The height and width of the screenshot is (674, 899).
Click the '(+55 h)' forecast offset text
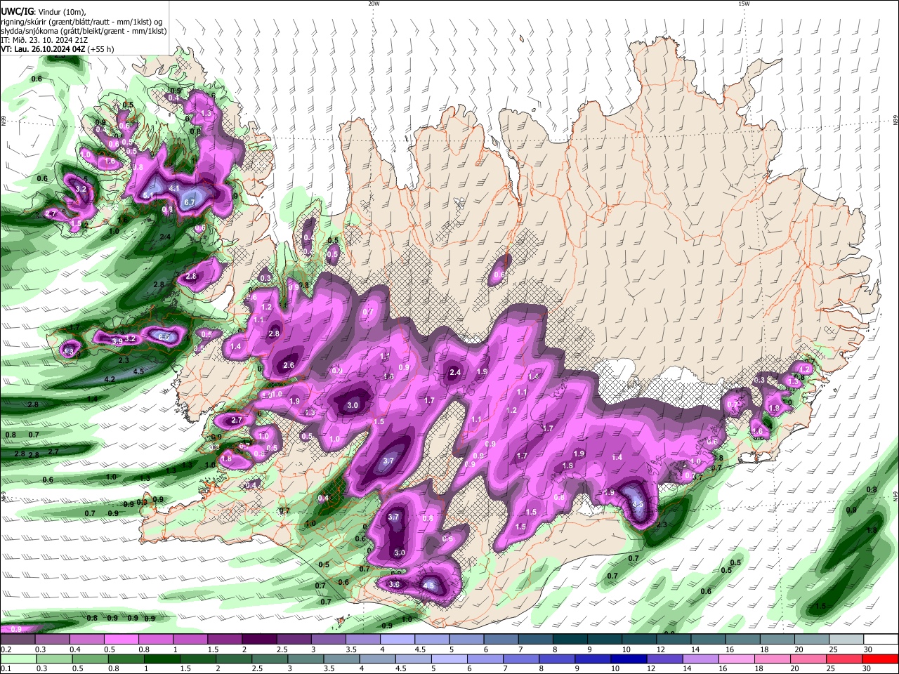[101, 49]
